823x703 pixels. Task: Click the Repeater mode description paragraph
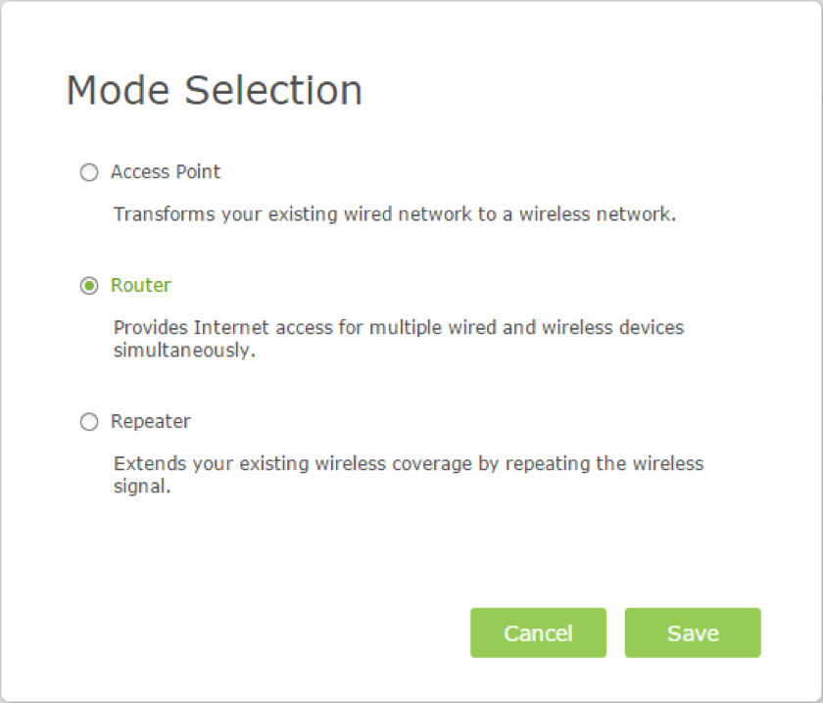point(408,474)
